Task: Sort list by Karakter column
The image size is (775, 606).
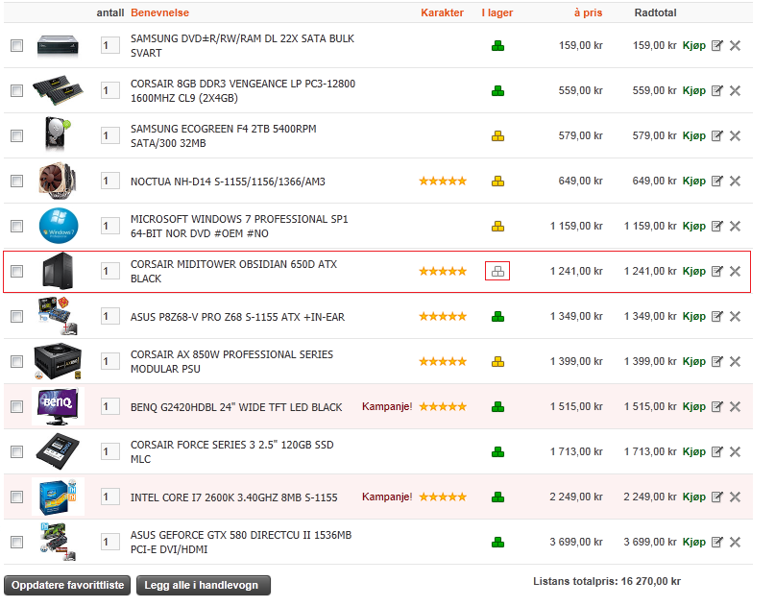Action: 442,12
